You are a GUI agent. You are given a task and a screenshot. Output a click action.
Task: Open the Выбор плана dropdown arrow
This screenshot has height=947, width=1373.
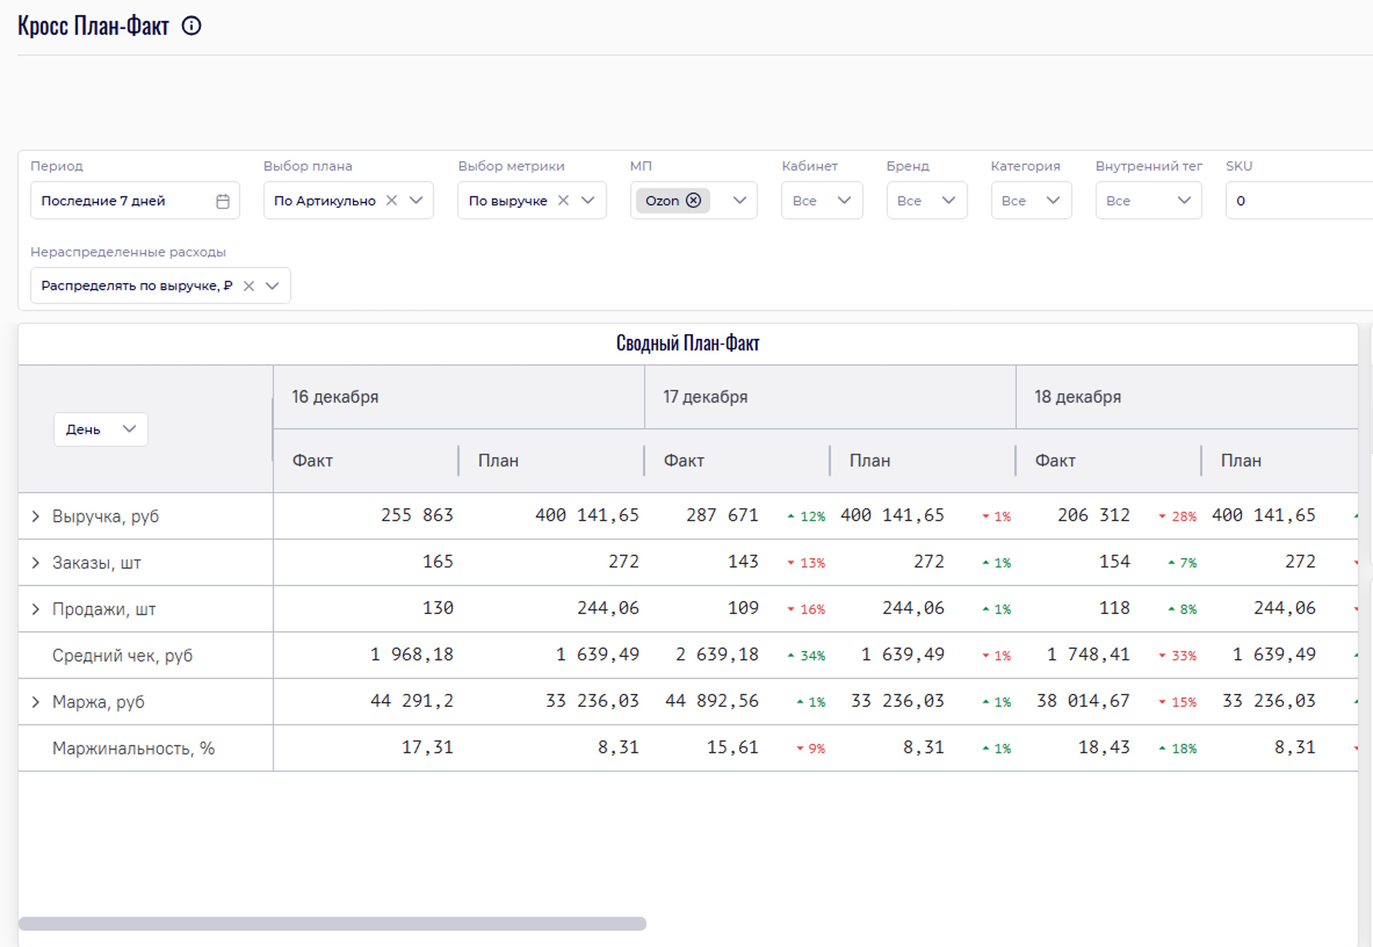tap(416, 200)
